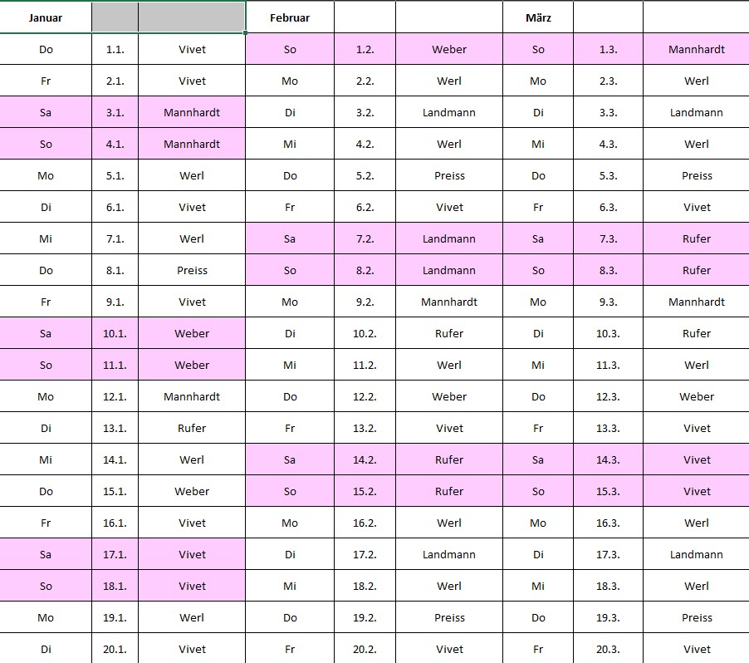This screenshot has height=663, width=749.
Task: Click the Landmann cell beside 17.3.
Action: click(x=697, y=554)
